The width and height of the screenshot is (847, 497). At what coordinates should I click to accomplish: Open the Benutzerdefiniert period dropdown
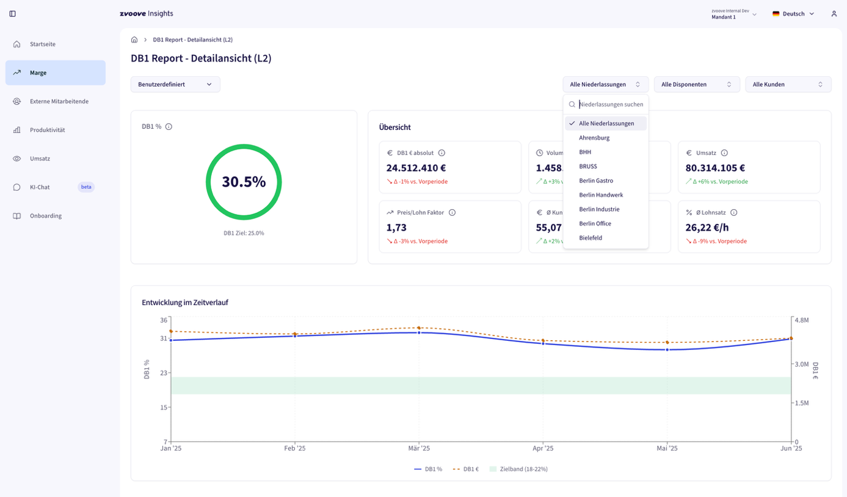pyautogui.click(x=175, y=84)
